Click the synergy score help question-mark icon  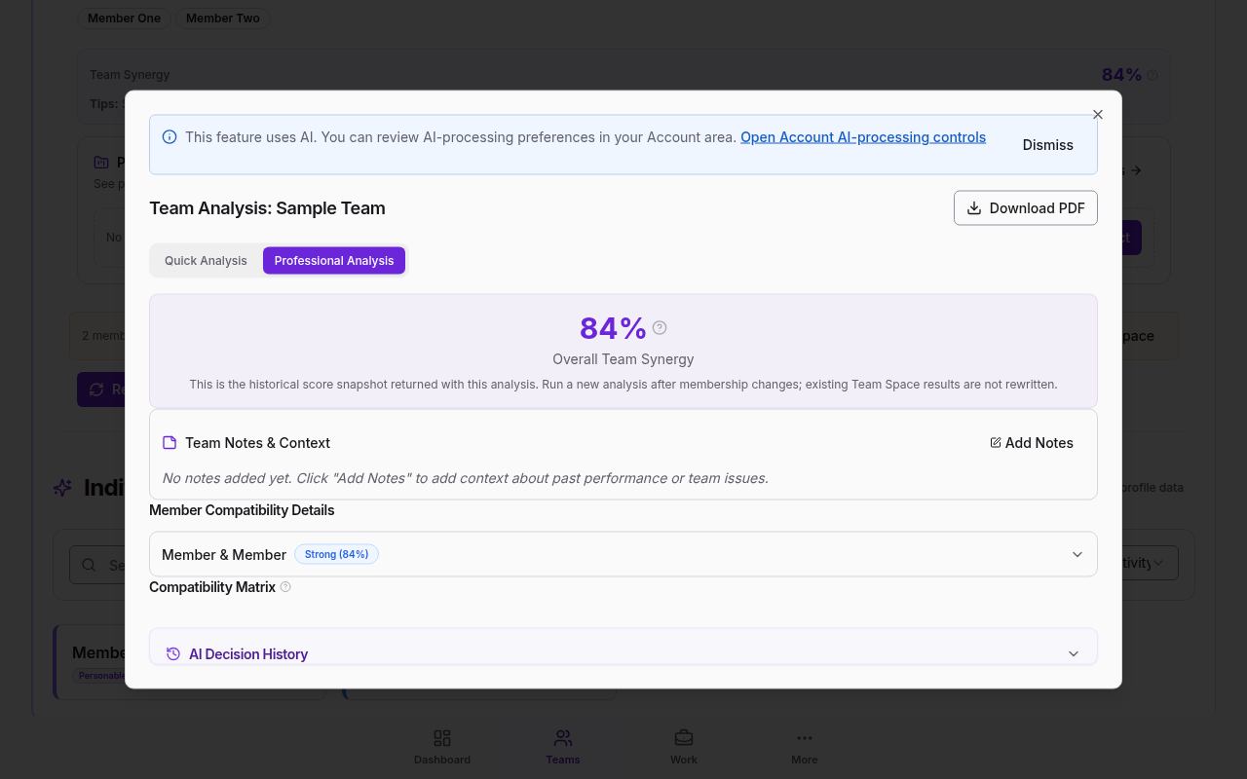click(x=660, y=328)
